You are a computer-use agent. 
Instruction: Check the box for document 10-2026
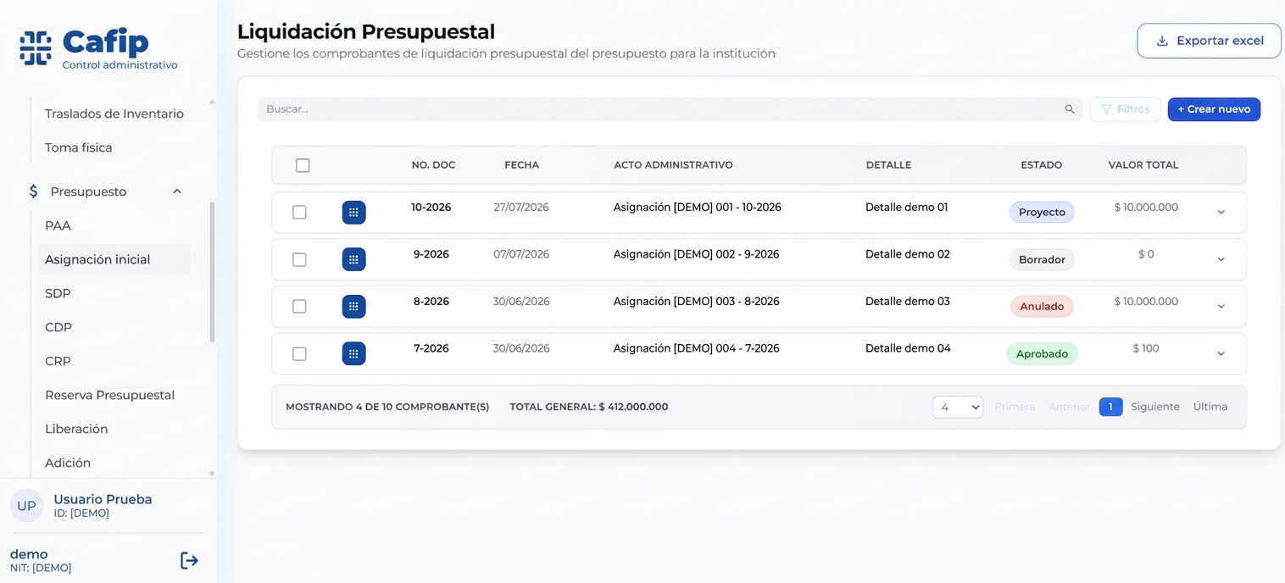point(299,212)
